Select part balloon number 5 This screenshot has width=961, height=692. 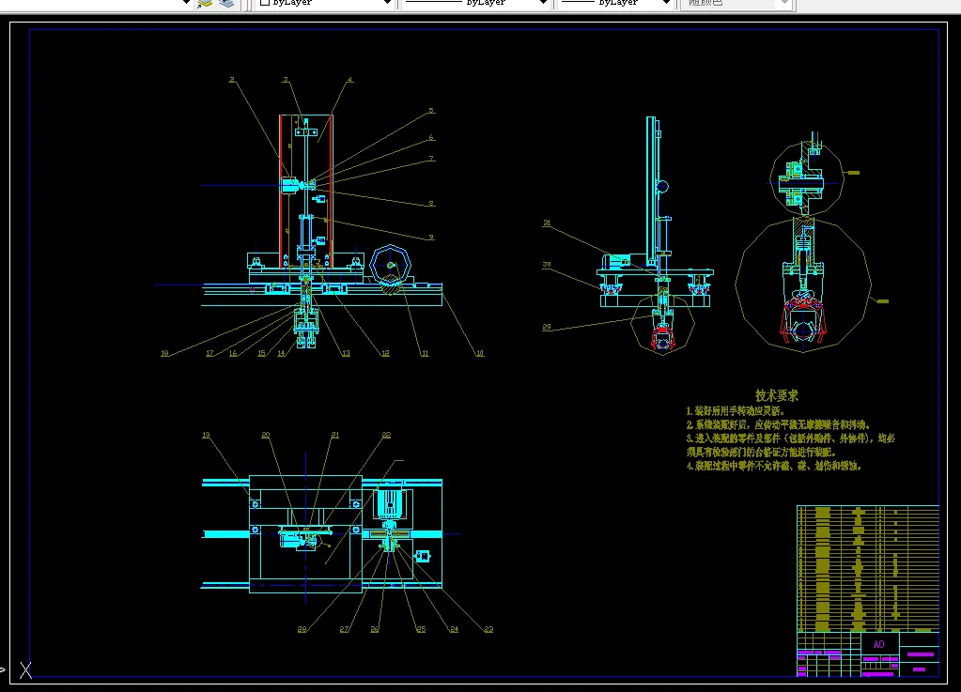click(x=431, y=111)
